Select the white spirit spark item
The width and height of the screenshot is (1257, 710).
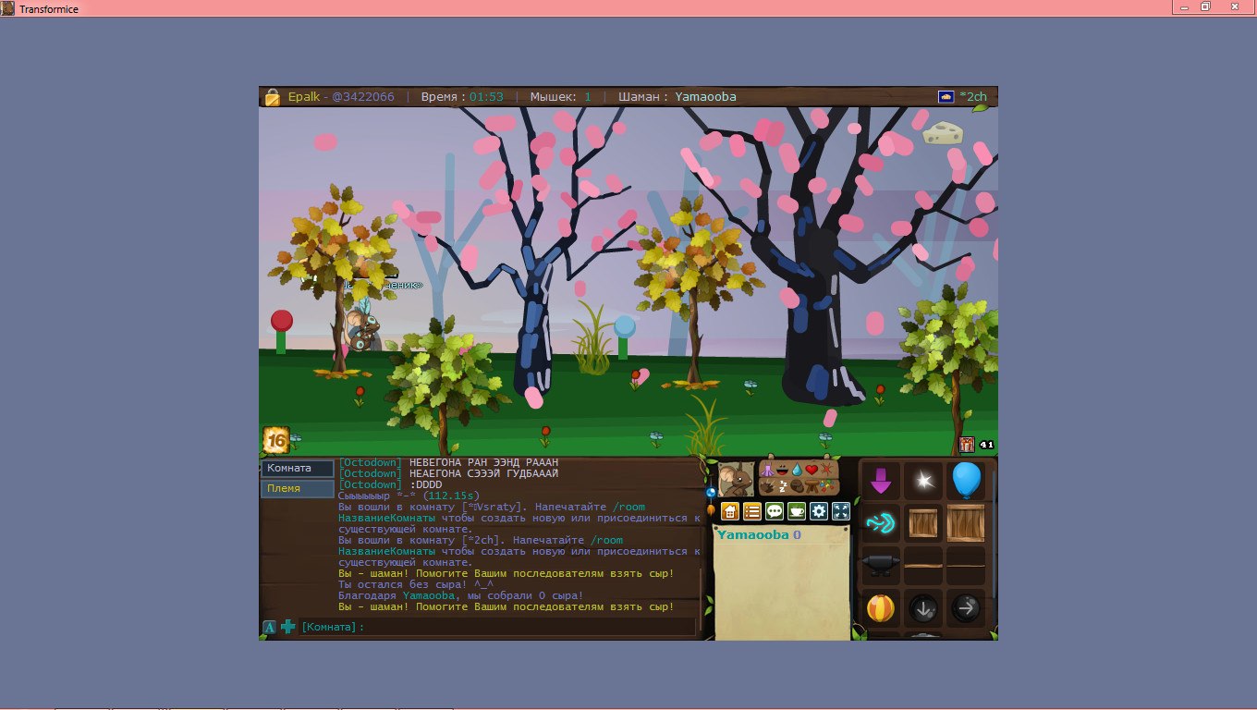click(922, 481)
